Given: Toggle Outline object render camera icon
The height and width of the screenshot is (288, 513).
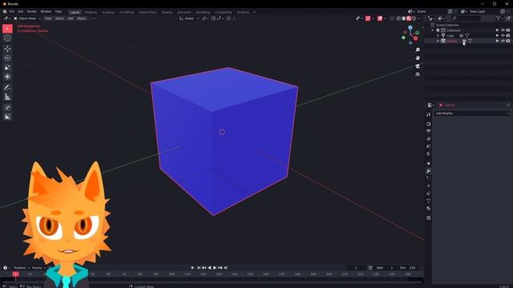Looking at the screenshot, I should [x=508, y=41].
